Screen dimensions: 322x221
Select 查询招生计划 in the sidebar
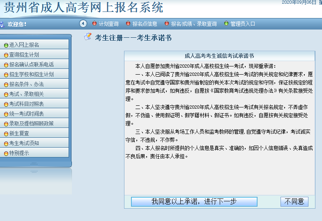[x=24, y=55]
